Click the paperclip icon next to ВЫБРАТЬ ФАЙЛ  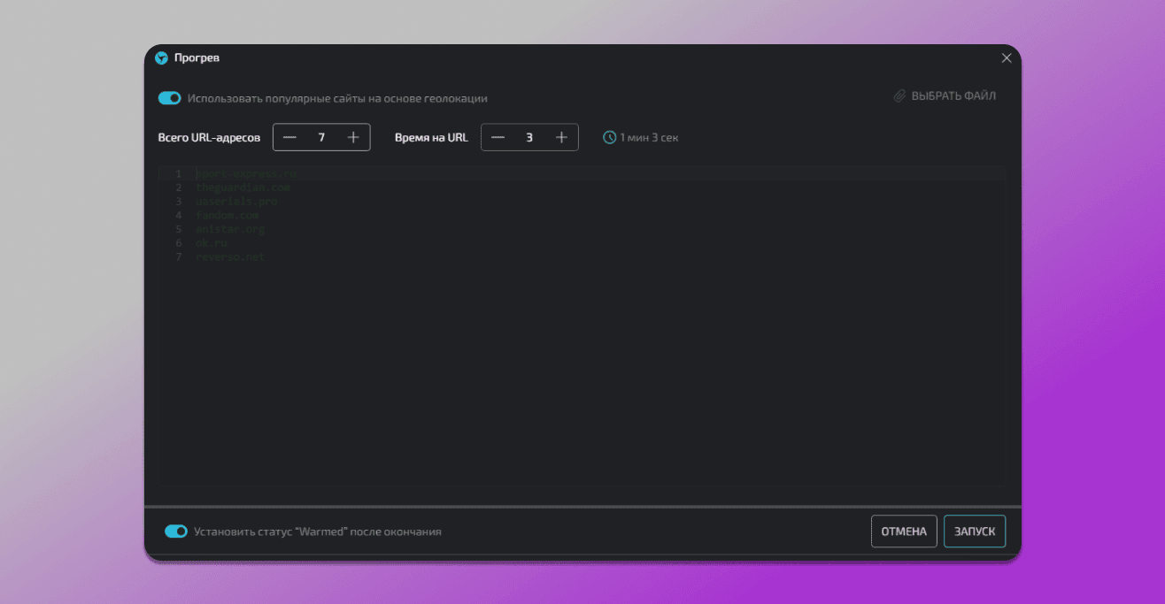pos(899,96)
